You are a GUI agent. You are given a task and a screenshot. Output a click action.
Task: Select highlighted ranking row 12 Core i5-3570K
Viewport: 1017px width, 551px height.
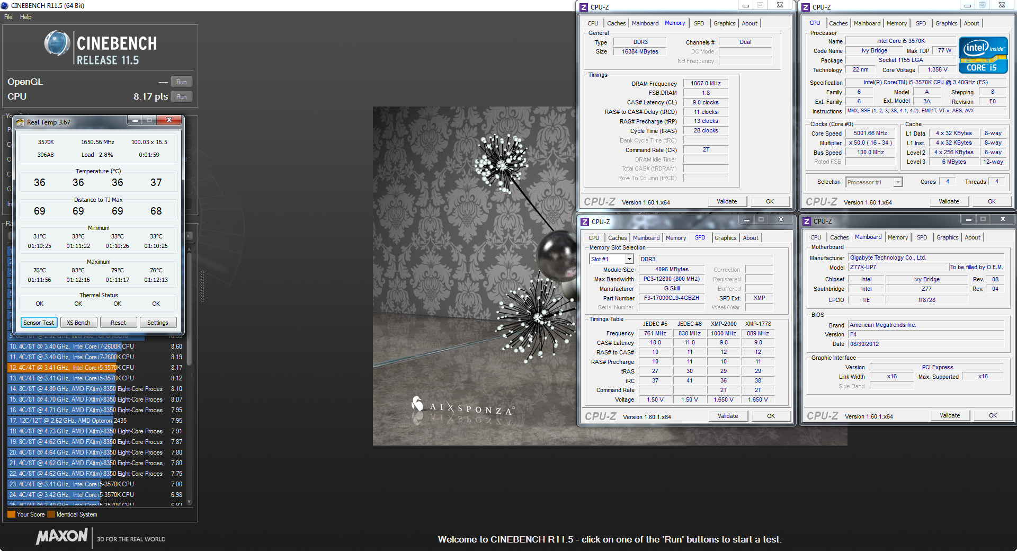click(x=95, y=368)
